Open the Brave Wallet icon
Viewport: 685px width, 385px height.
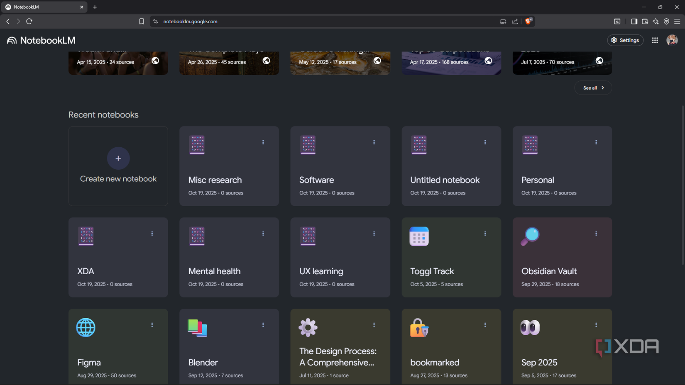[x=645, y=22]
